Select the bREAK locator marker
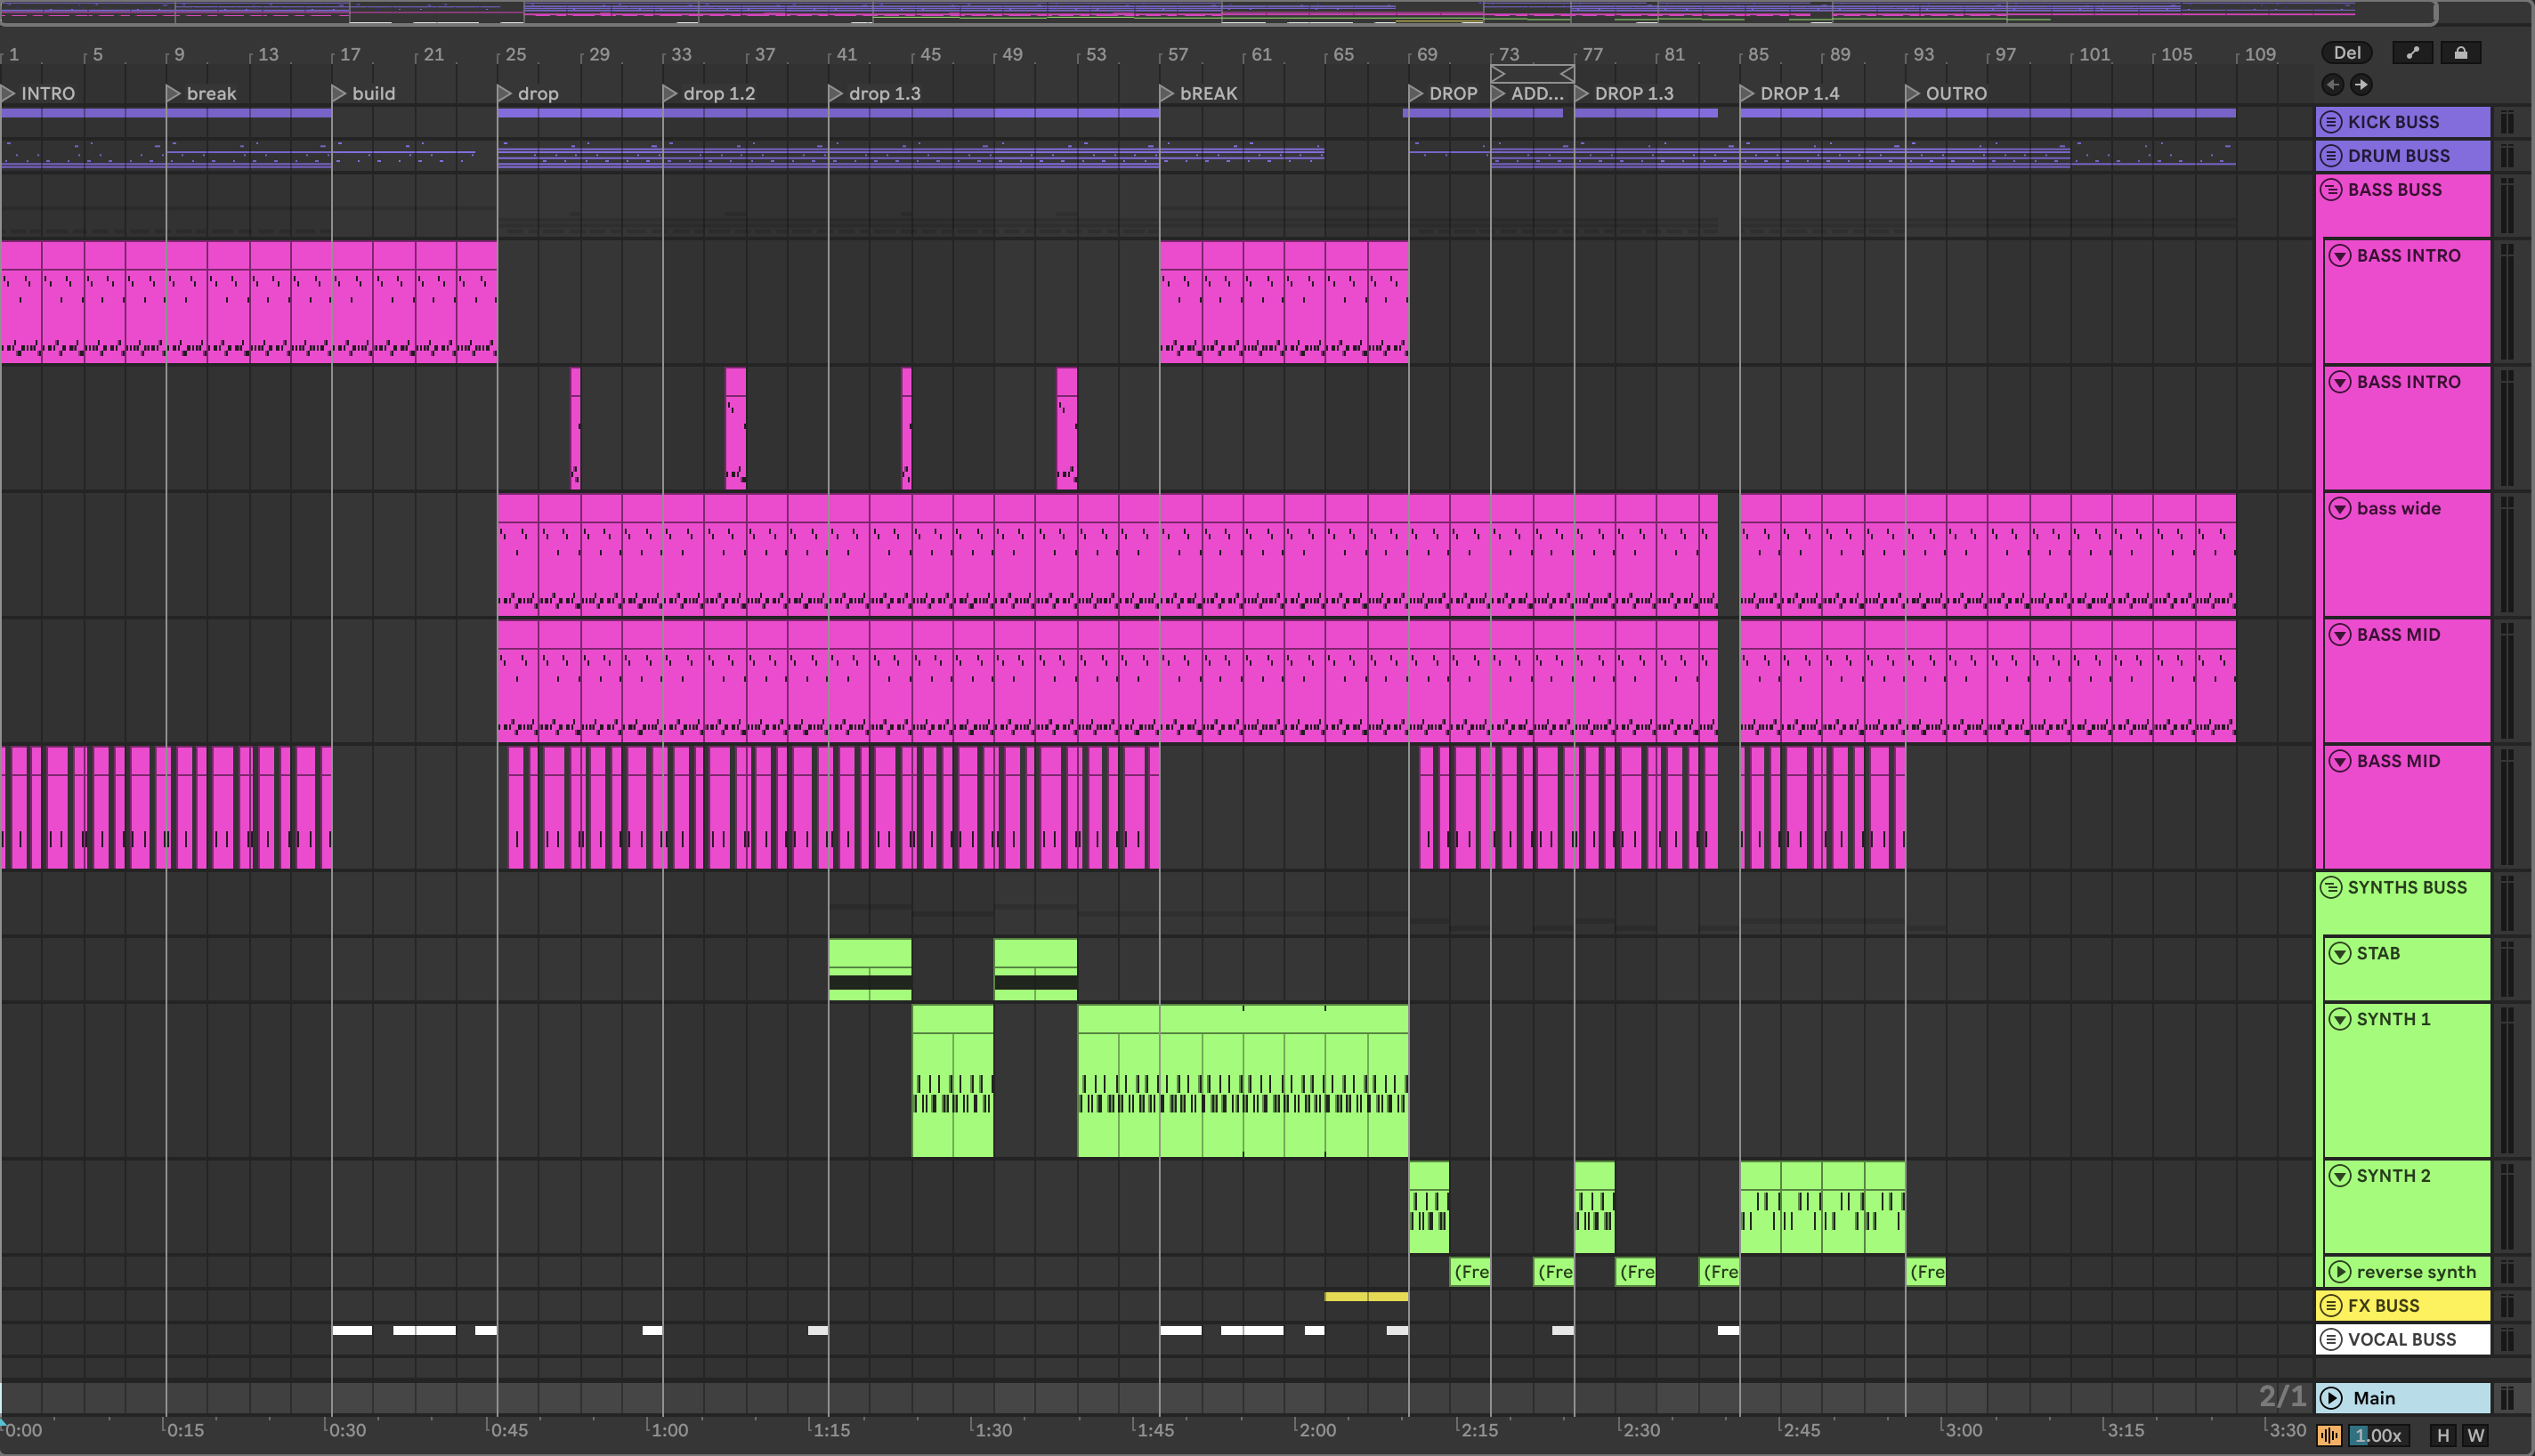Image resolution: width=2535 pixels, height=1456 pixels. [x=1167, y=93]
